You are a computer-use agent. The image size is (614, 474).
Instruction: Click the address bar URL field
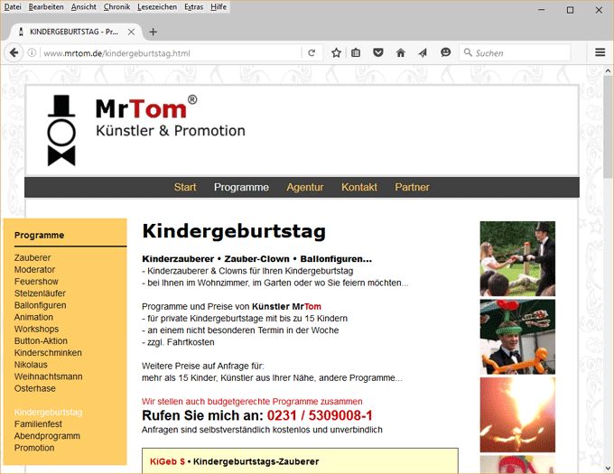[x=171, y=53]
